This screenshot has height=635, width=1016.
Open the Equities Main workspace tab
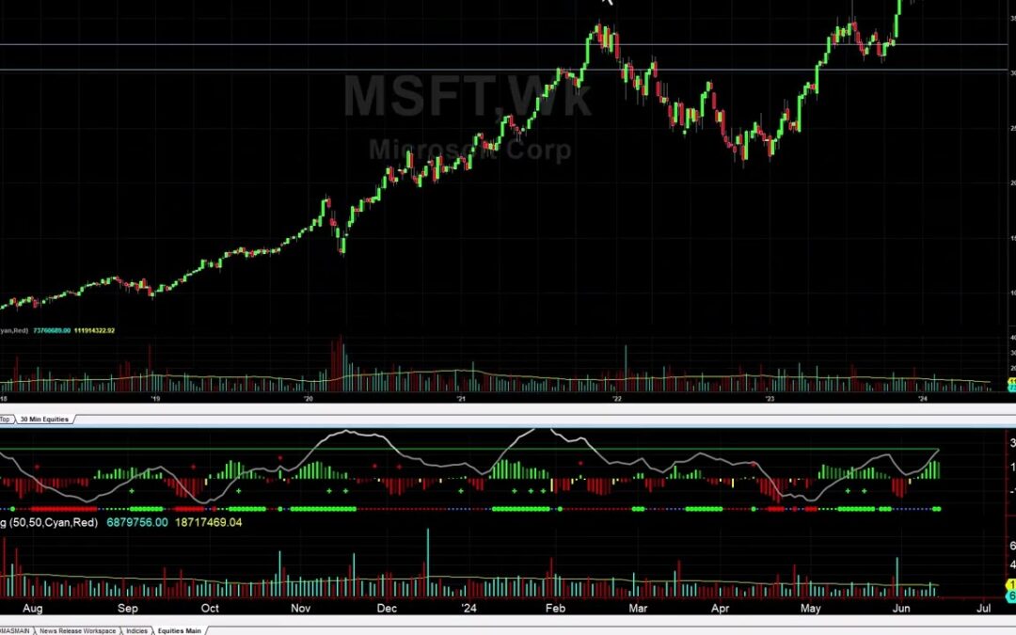click(179, 630)
